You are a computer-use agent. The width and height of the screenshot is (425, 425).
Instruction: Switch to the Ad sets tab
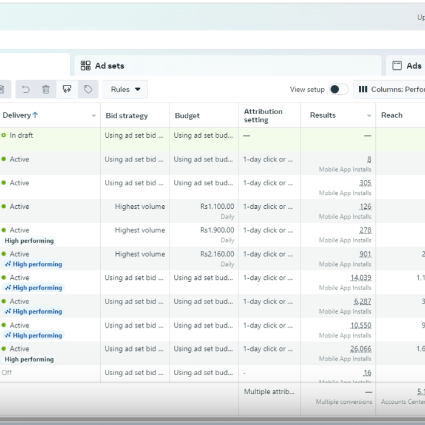point(109,66)
